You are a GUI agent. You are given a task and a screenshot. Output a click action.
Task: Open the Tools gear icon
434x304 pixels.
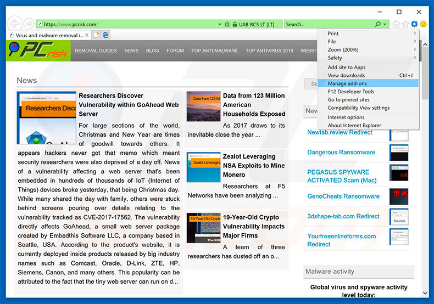coord(414,24)
